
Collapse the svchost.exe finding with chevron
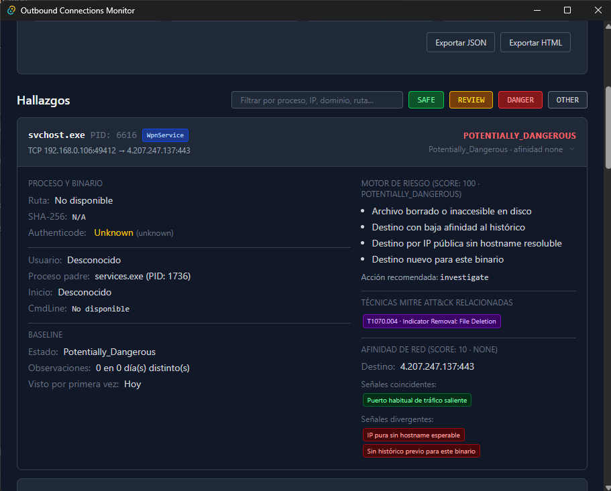[572, 149]
